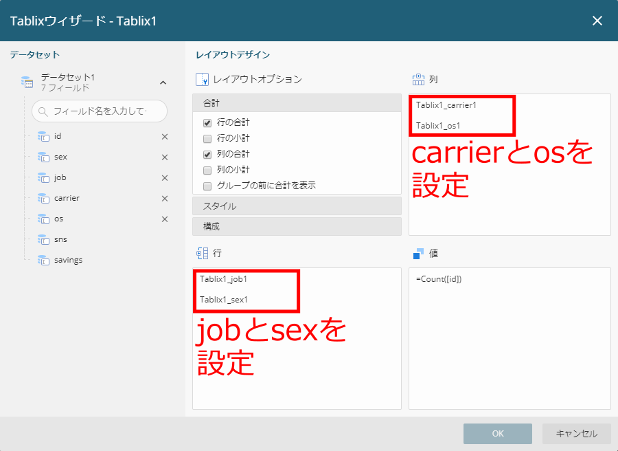Image resolution: width=618 pixels, height=451 pixels.
Task: Remove the job field with its X icon
Action: click(x=165, y=178)
